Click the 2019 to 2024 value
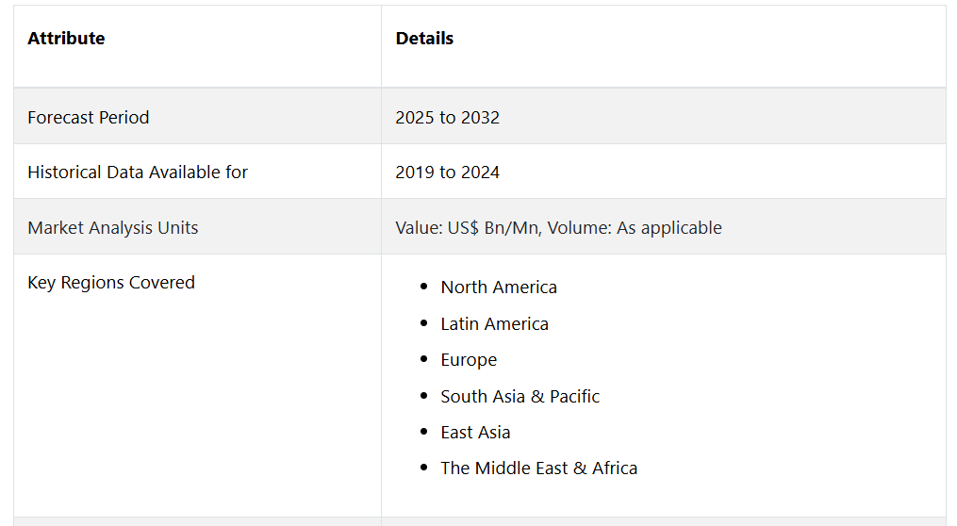The image size is (957, 526). [x=447, y=173]
